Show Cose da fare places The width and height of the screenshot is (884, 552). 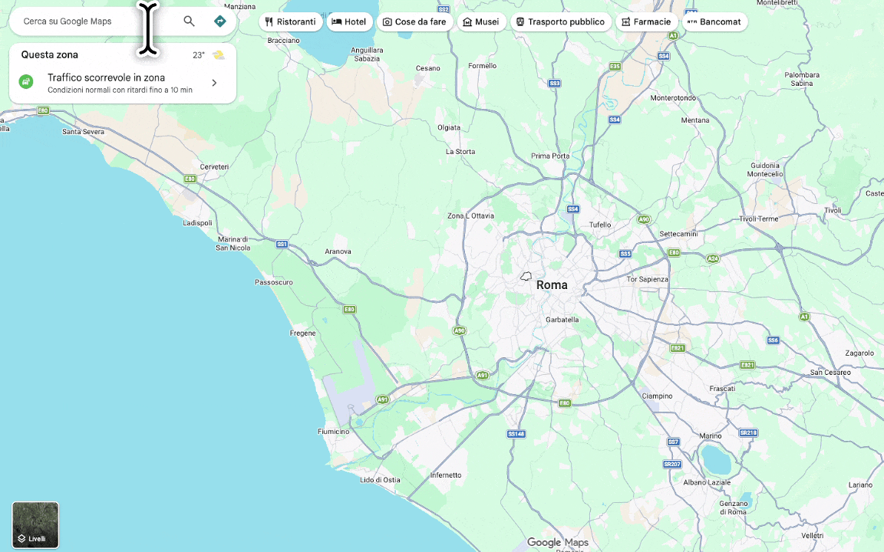415,22
